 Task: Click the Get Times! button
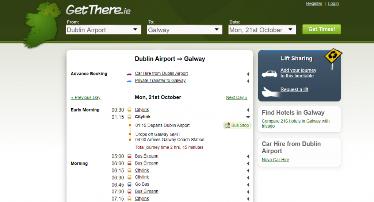point(321,29)
